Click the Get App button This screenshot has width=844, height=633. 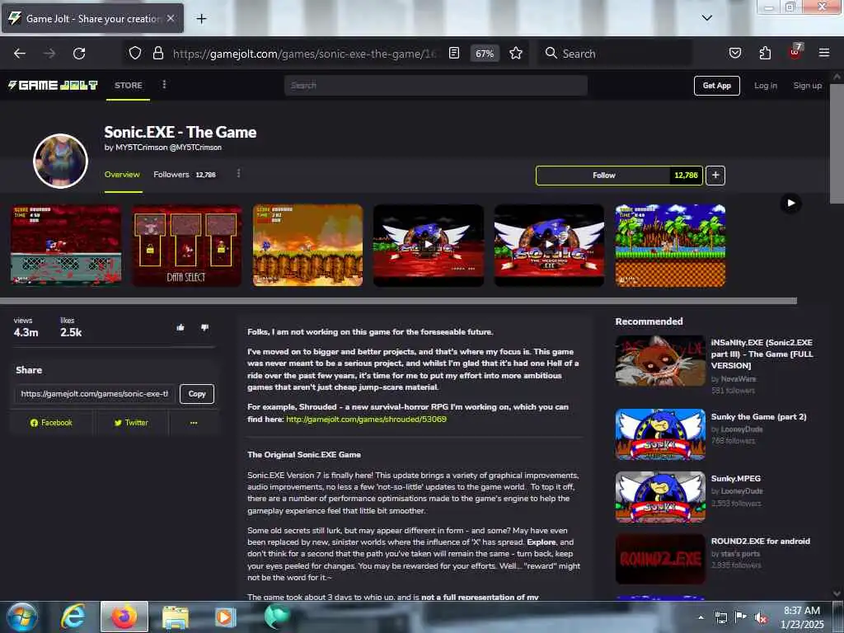coord(716,86)
